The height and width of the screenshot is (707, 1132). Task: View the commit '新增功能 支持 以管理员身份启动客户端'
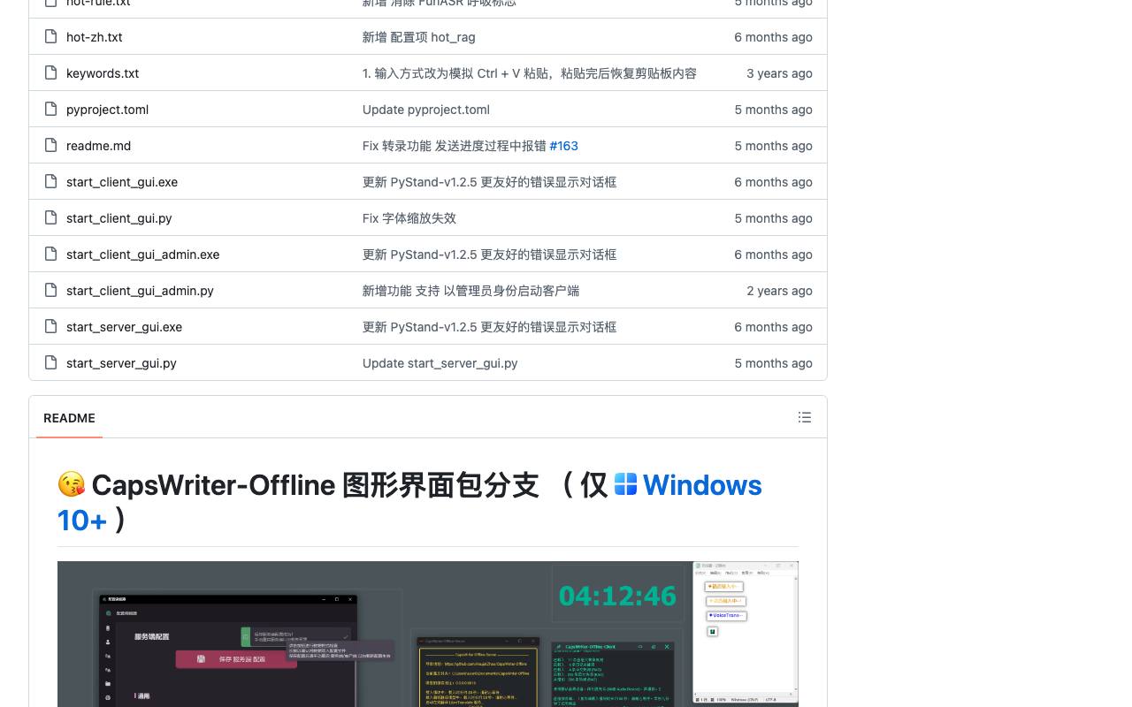click(470, 291)
